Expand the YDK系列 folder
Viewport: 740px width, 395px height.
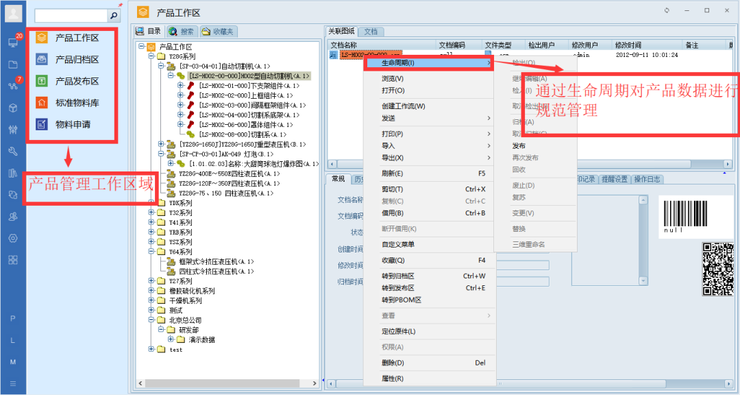(152, 203)
